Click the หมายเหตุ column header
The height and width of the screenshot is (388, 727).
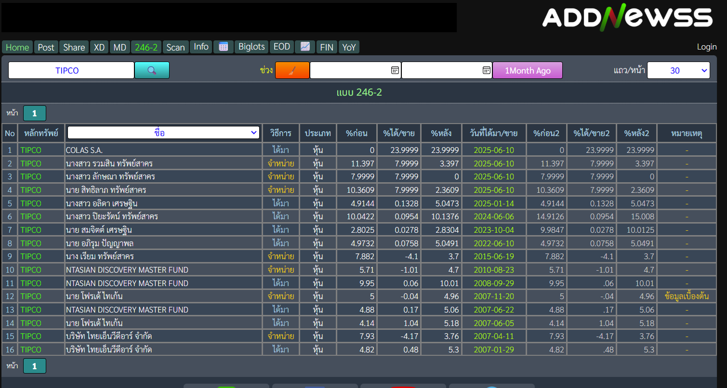[x=687, y=133]
